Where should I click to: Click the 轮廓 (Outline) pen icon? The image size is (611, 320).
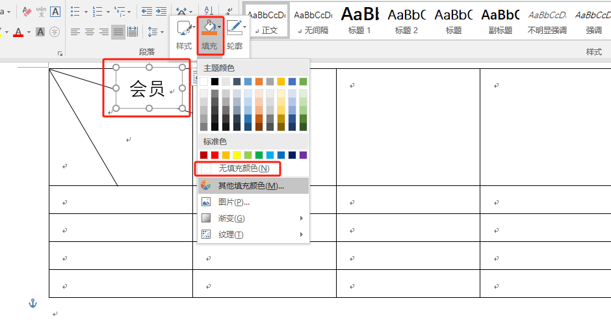pos(235,27)
